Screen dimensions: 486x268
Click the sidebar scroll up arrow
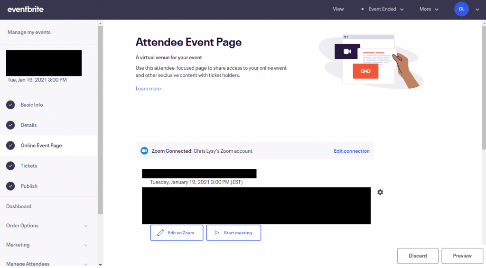[100, 23]
